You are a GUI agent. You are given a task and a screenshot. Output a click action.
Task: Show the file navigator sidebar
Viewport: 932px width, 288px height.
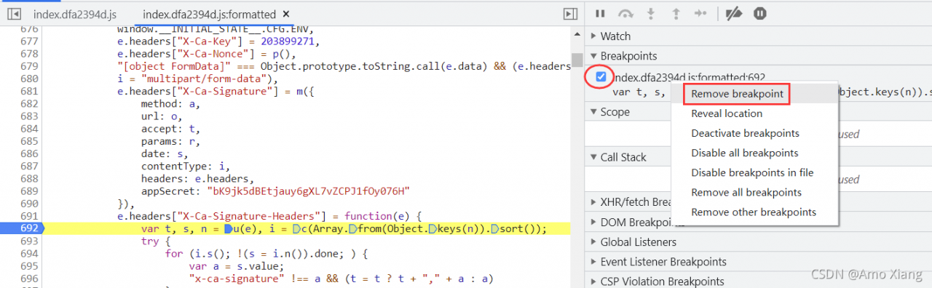point(14,14)
